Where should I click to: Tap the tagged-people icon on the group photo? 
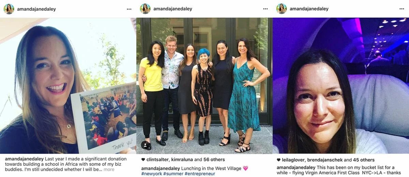pyautogui.click(x=146, y=145)
